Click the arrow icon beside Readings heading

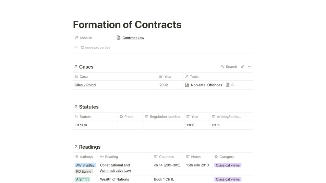tap(76, 147)
